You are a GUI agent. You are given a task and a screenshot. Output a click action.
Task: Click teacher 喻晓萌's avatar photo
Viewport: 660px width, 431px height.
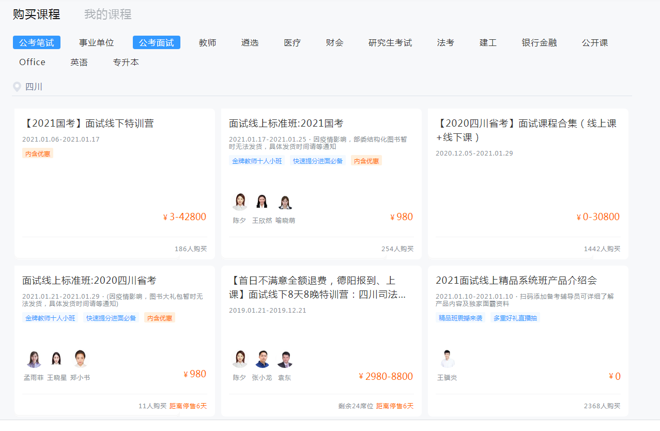coord(285,202)
